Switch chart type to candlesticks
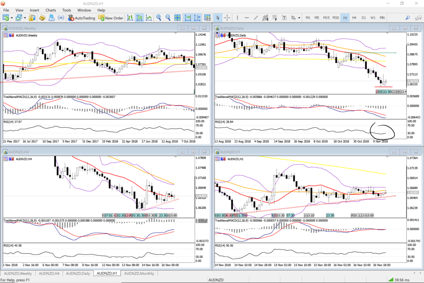The height and width of the screenshot is (283, 424). (139, 18)
